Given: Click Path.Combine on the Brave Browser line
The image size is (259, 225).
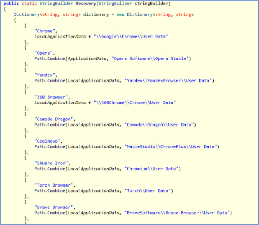Looking at the screenshot, I should point(50,213).
